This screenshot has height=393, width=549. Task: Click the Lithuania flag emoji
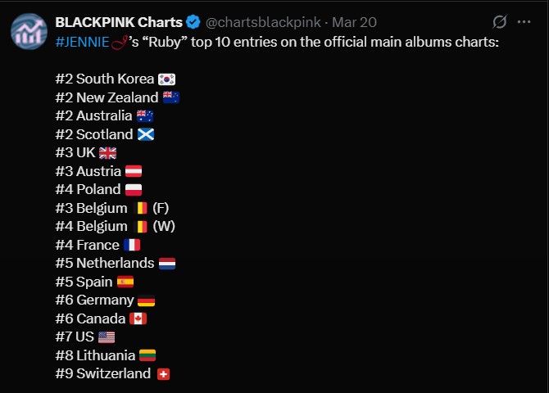[147, 355]
